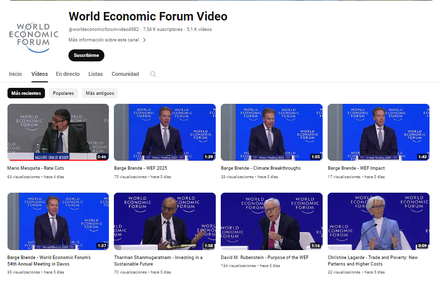
Task: Open the En directo tab
Action: (x=68, y=74)
